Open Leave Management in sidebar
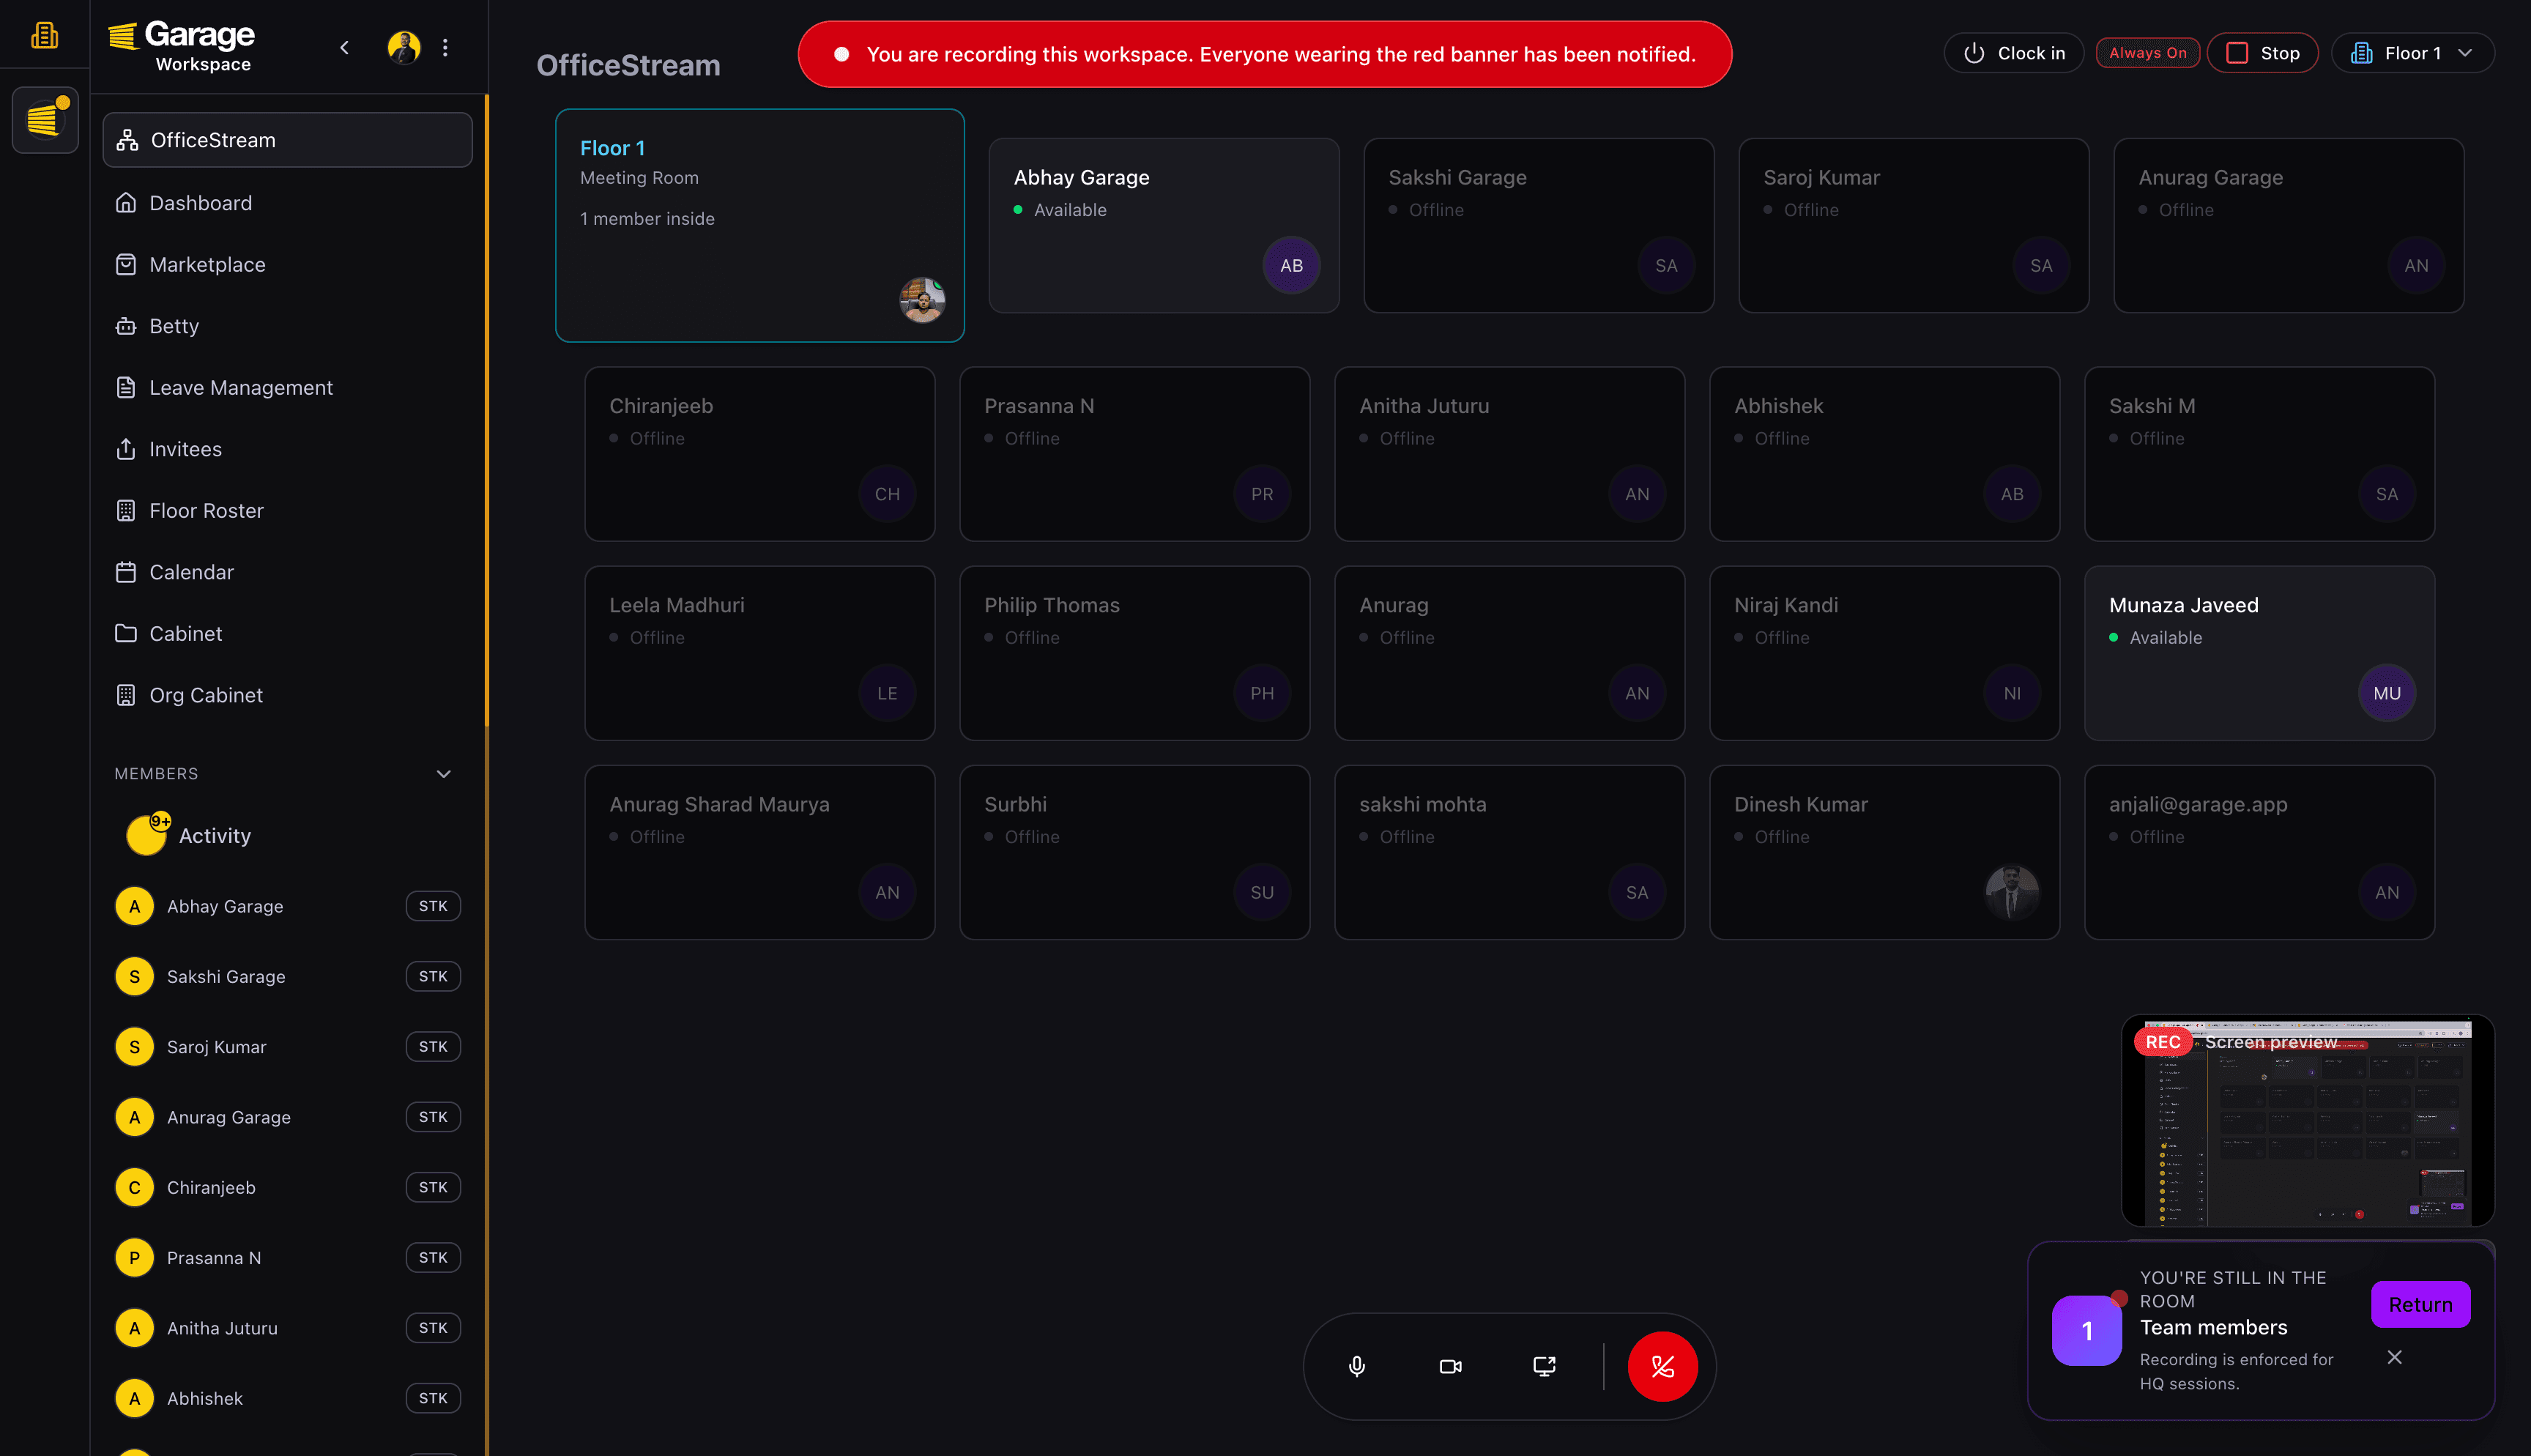This screenshot has height=1456, width=2531. click(241, 388)
